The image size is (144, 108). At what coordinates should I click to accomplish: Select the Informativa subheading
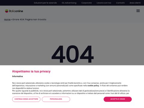[17, 76]
